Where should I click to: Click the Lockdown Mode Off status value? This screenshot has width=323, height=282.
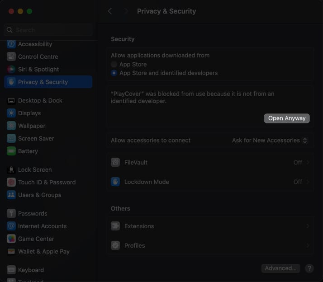298,182
